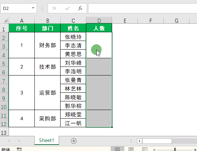The image size is (197, 151).
Task: Click the zoom slider handle
Action: tap(175, 150)
